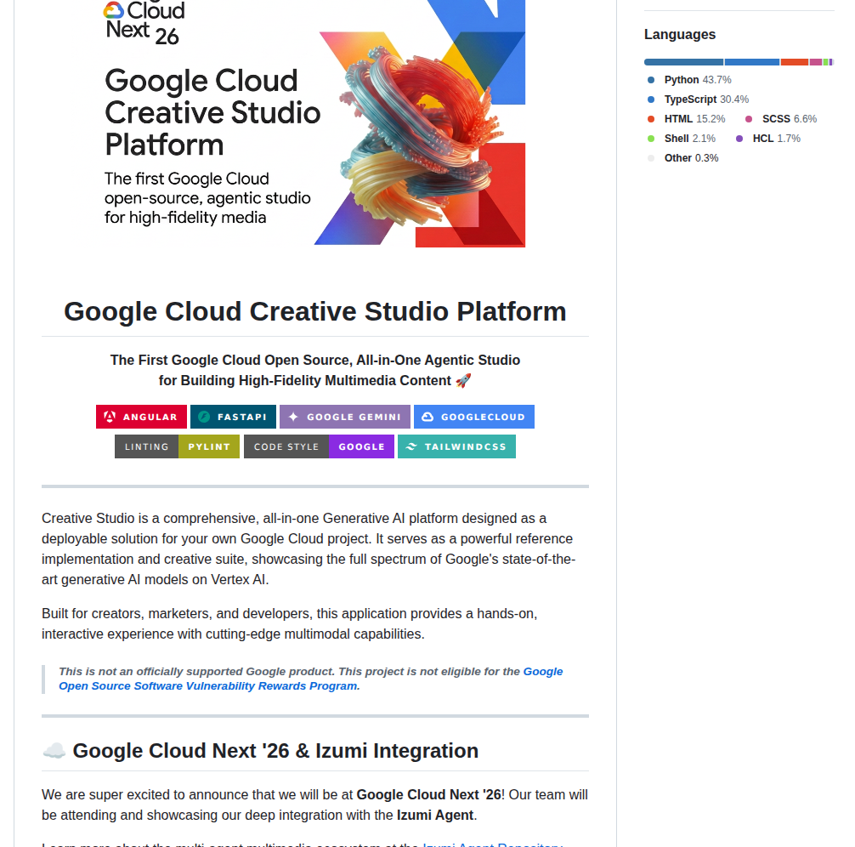Click the Google Cloud Creative Studio Platform heading
The width and height of the screenshot is (855, 847).
pyautogui.click(x=315, y=311)
